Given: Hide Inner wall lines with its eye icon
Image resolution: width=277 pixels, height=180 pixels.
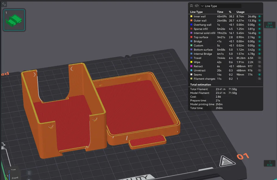Looking at the screenshot, I should click(259, 16).
